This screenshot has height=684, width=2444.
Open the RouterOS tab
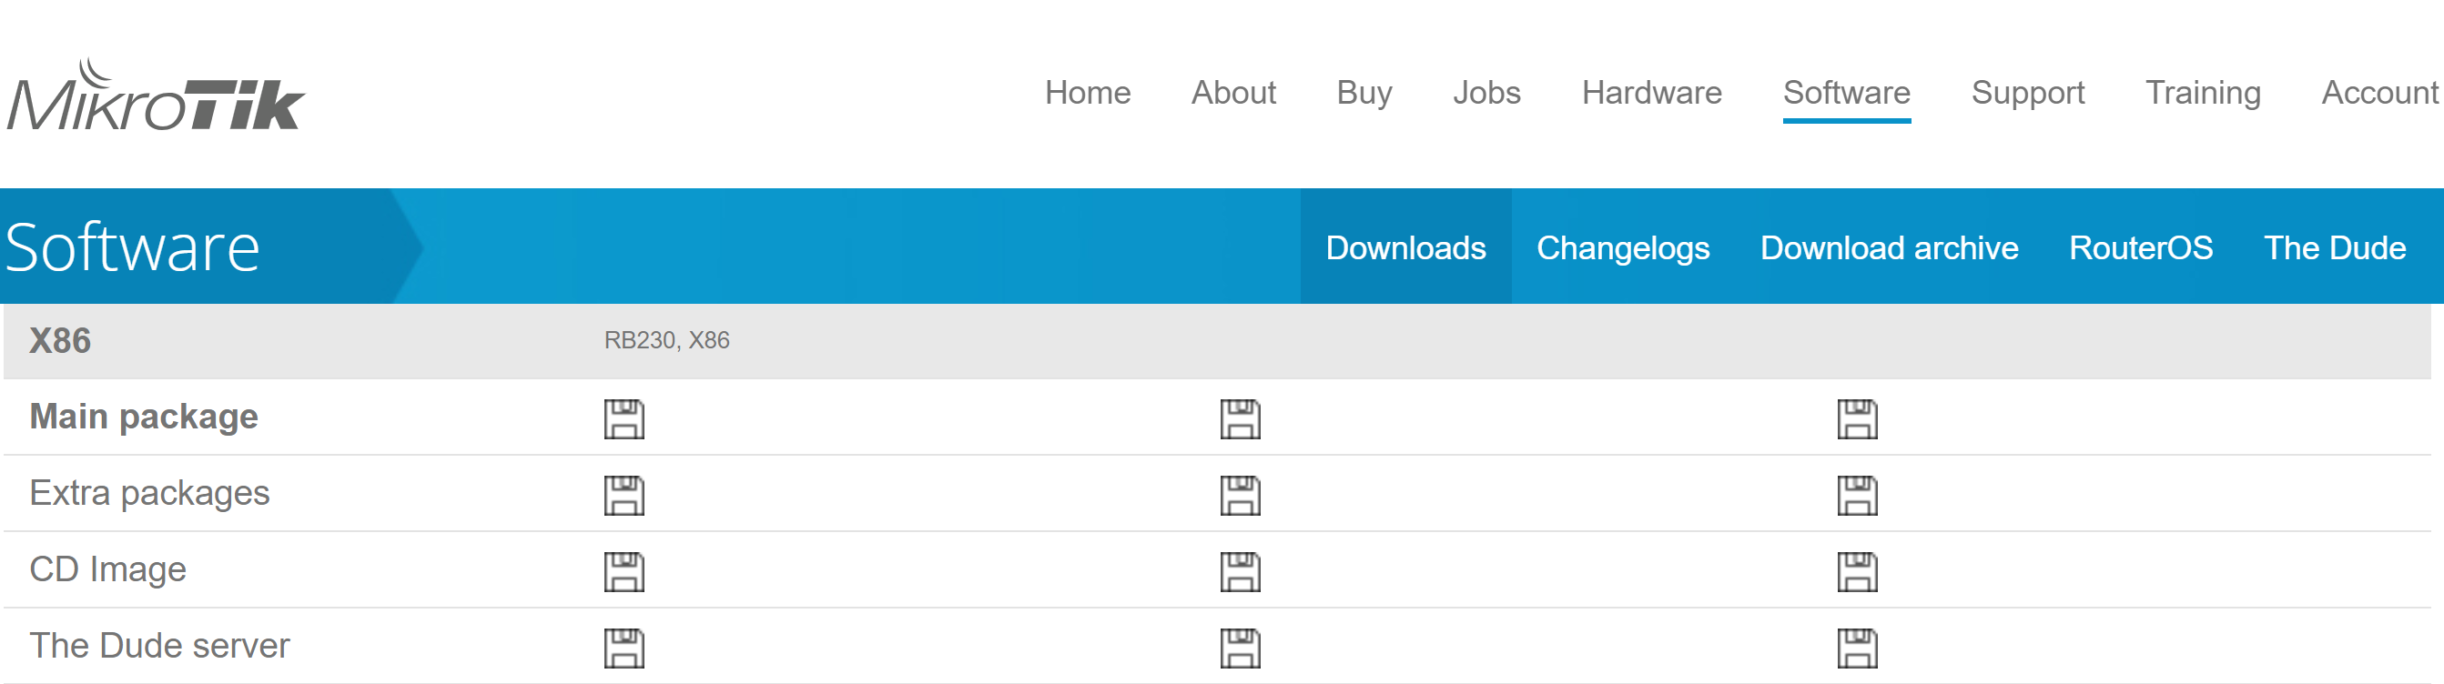(2140, 247)
